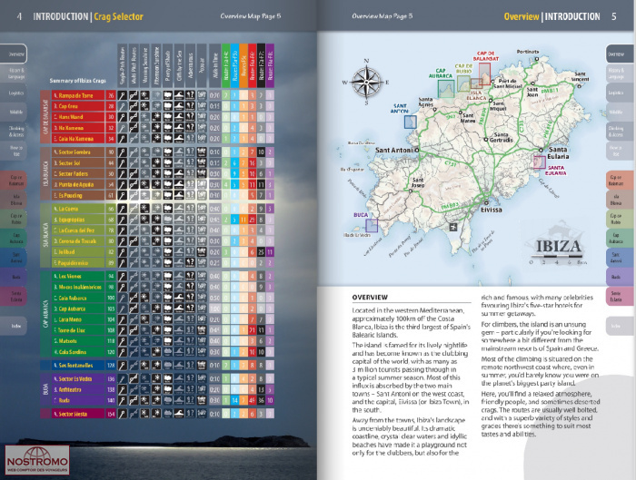Click the Crag Selector heading
The height and width of the screenshot is (480, 636).
click(118, 16)
